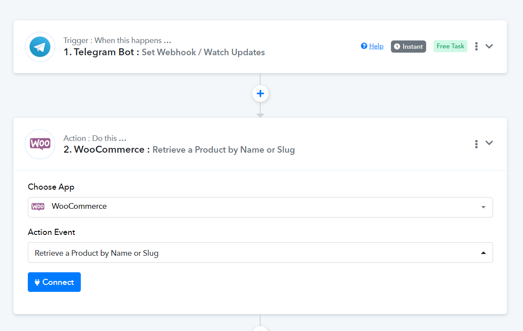Image resolution: width=523 pixels, height=331 pixels.
Task: Click the Telegram Bot app icon
Action: pos(40,47)
